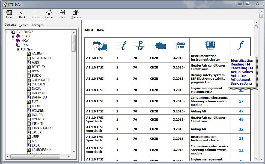
Task: Print the current page using the Print icon
Action: (62, 13)
